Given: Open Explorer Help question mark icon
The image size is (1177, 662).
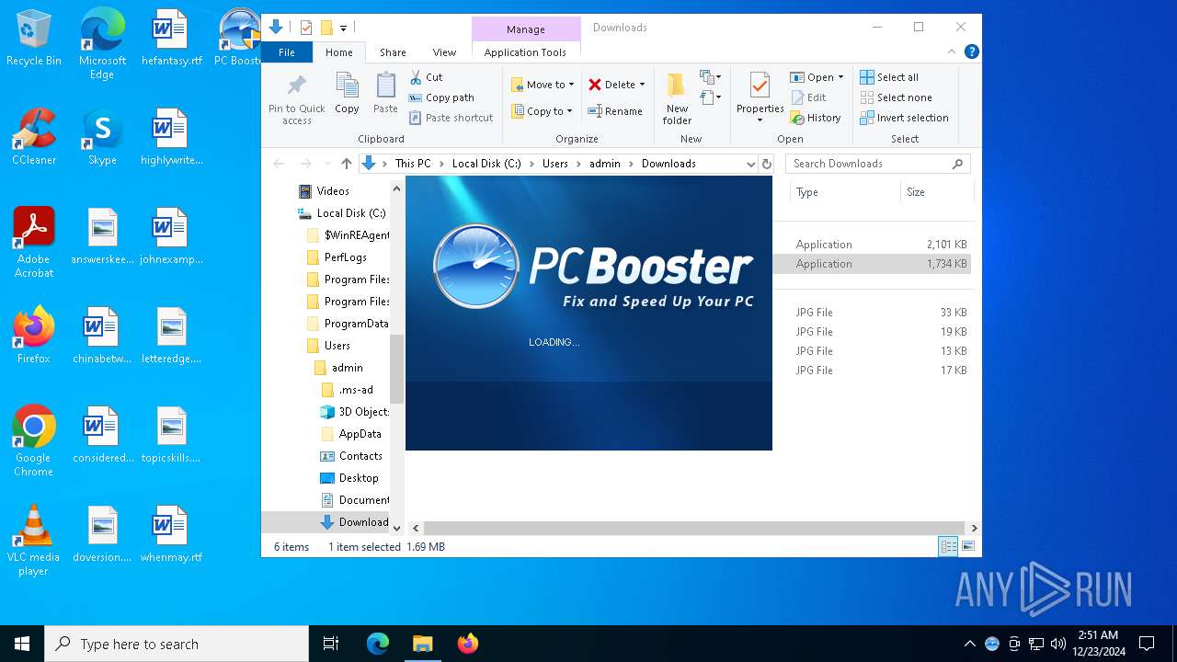Looking at the screenshot, I should pyautogui.click(x=971, y=52).
